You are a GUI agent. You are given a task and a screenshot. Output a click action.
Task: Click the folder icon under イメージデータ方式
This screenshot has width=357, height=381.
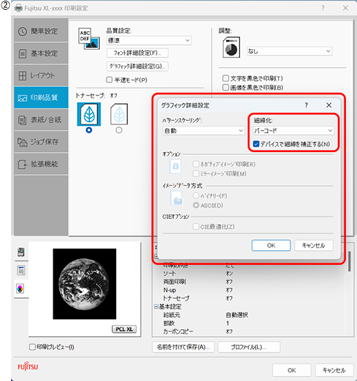176,198
